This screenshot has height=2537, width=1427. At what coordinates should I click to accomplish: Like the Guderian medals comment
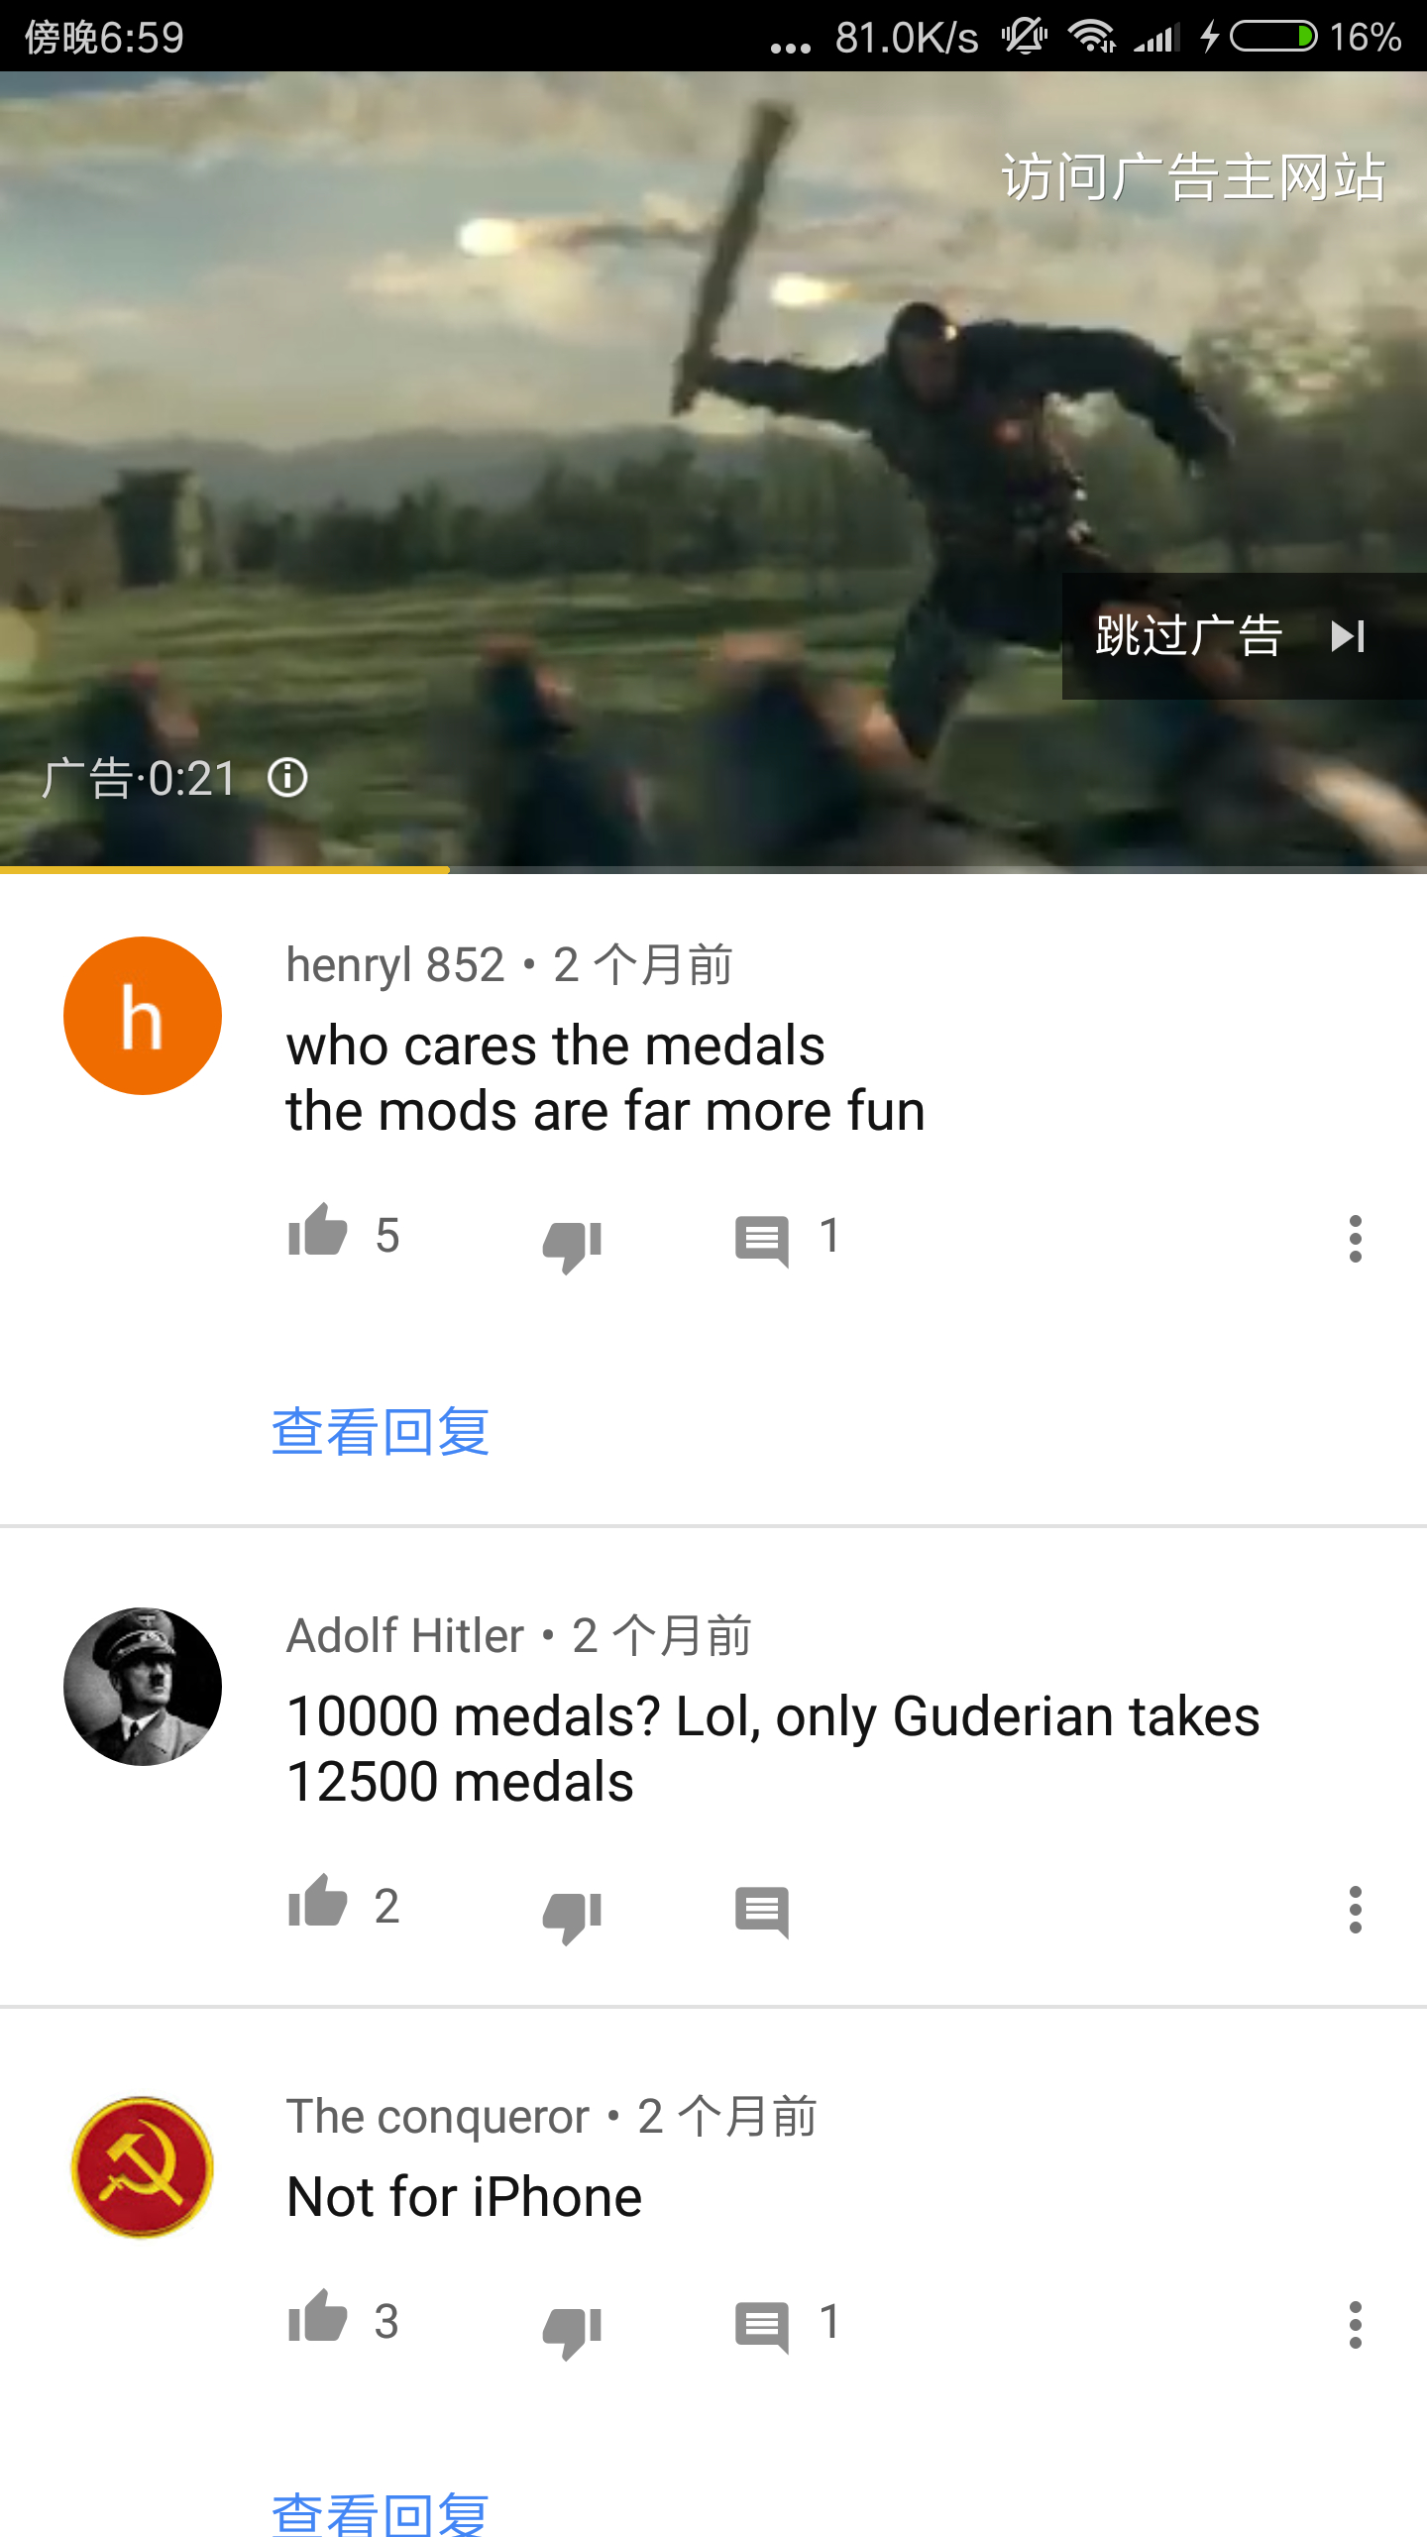pos(317,1903)
